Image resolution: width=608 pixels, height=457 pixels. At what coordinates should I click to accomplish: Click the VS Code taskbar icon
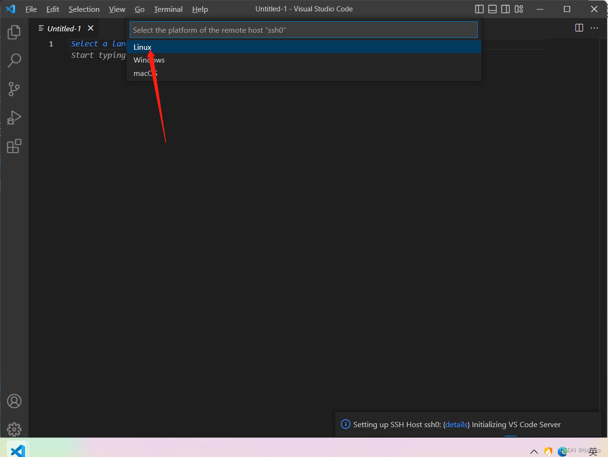[18, 449]
